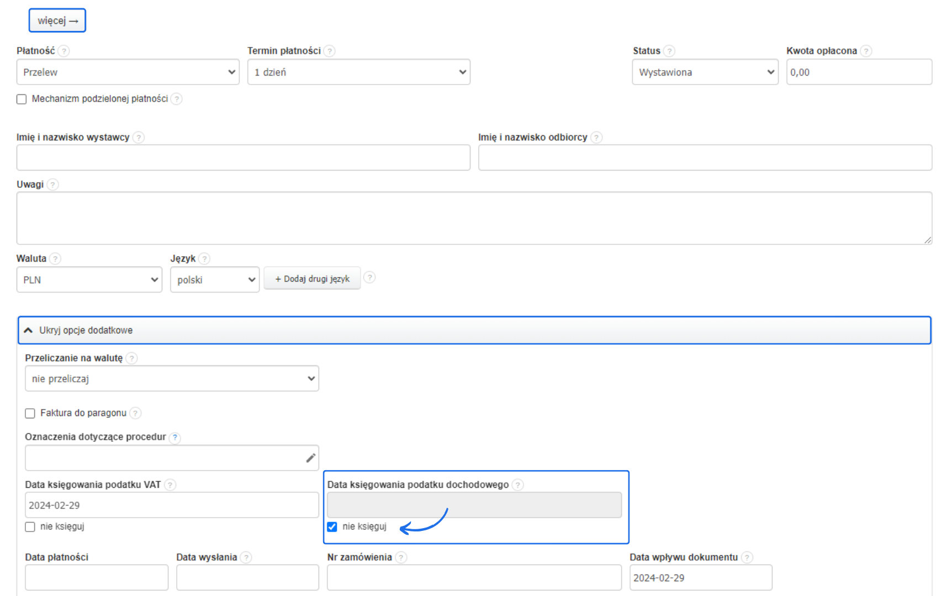Open the Waluta dropdown showing PLN
Image resolution: width=952 pixels, height=596 pixels.
pyautogui.click(x=89, y=280)
